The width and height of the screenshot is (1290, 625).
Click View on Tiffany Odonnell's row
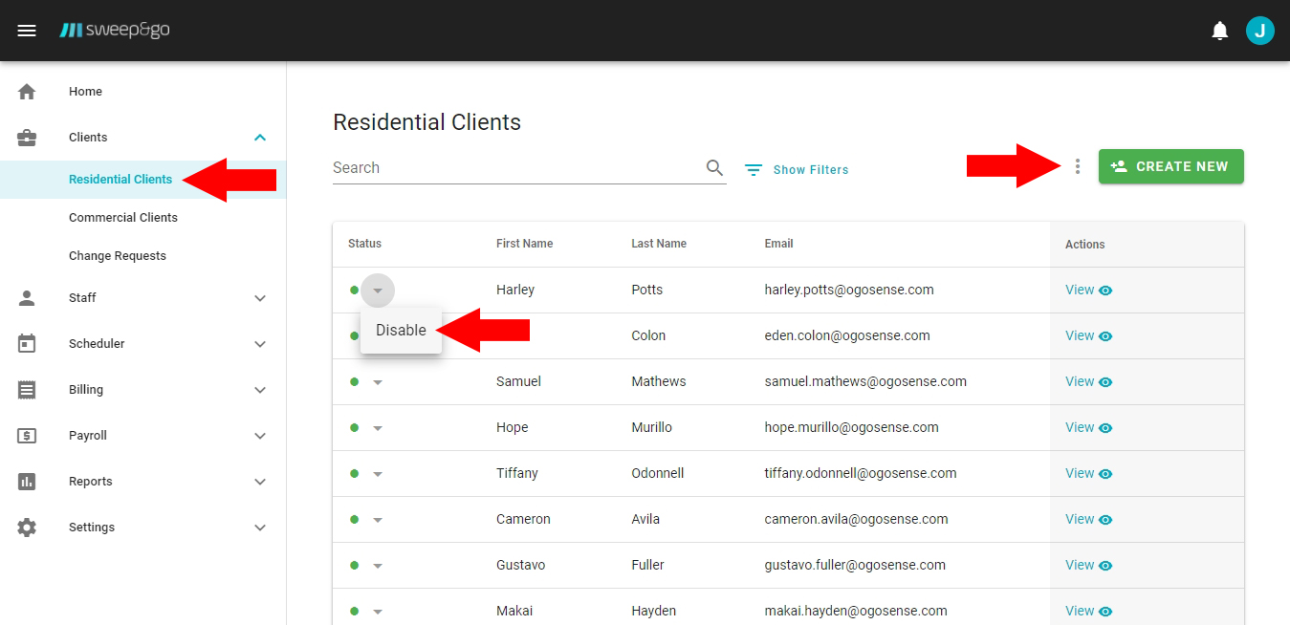1081,473
